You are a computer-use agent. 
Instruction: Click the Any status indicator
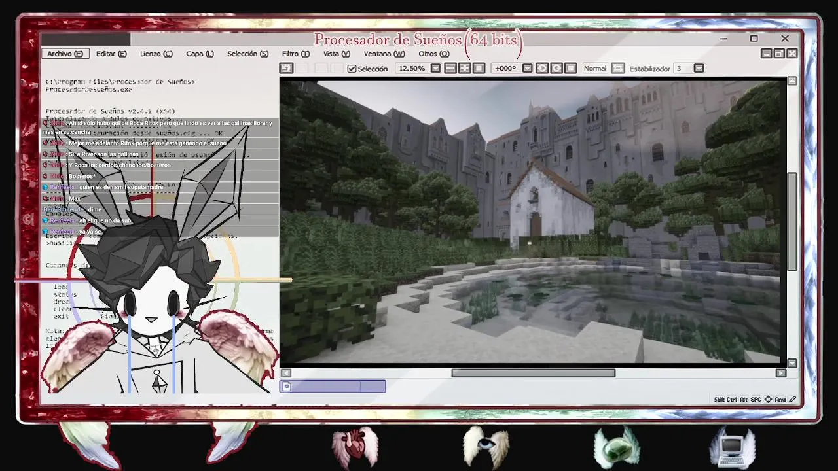point(780,399)
